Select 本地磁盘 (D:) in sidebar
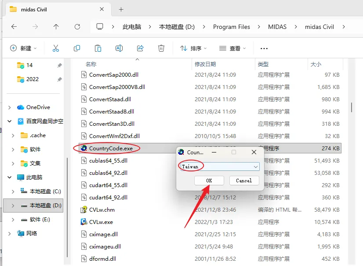 pos(33,206)
